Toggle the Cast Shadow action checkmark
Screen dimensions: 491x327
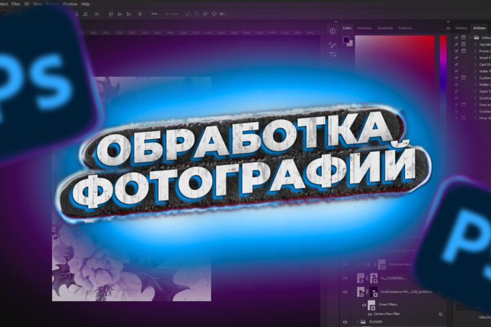[x=456, y=65]
